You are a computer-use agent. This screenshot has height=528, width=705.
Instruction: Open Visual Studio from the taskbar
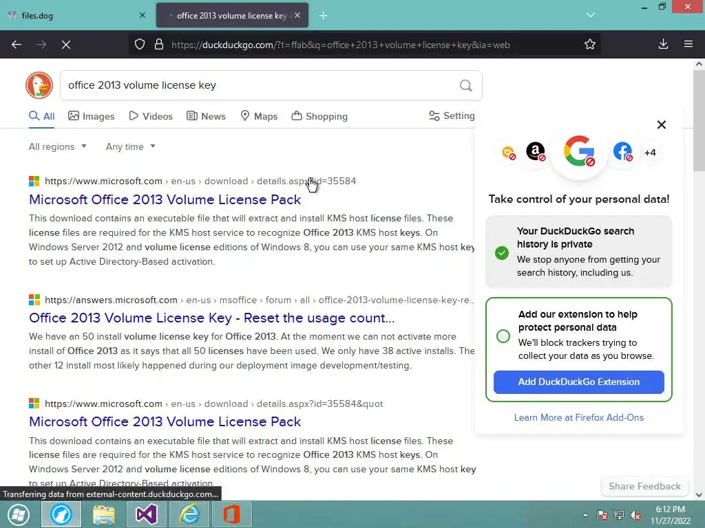coord(147,514)
